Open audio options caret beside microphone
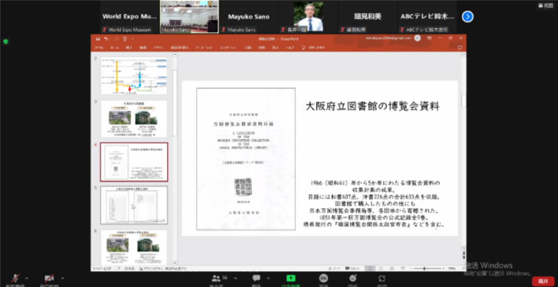Image resolution: width=558 pixels, height=287 pixels. [x=26, y=278]
